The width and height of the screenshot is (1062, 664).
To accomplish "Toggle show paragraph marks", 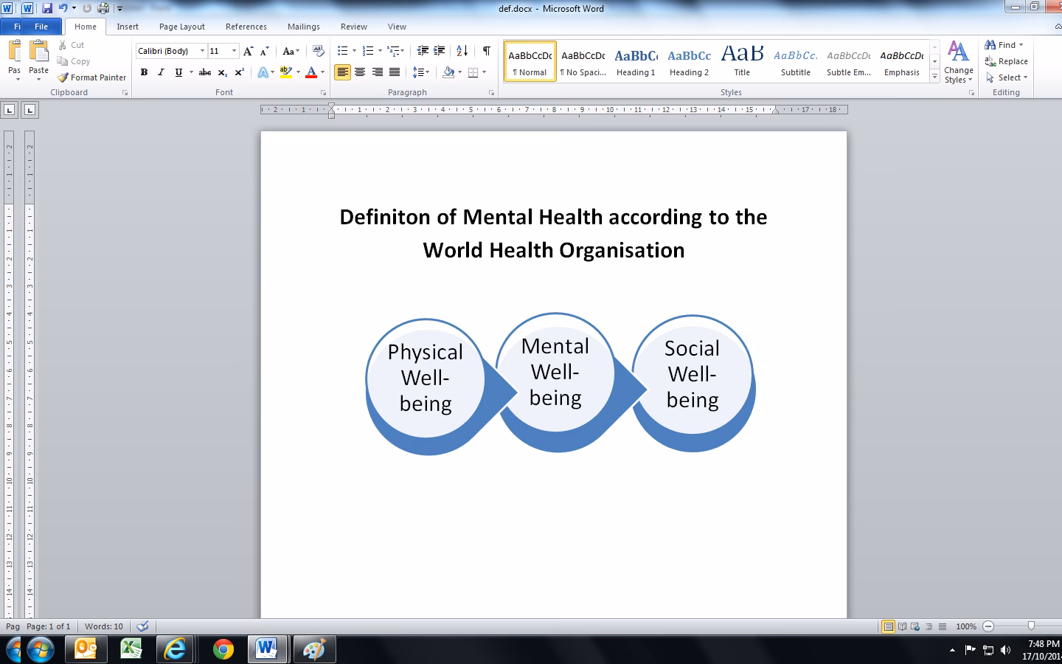I will (x=487, y=51).
